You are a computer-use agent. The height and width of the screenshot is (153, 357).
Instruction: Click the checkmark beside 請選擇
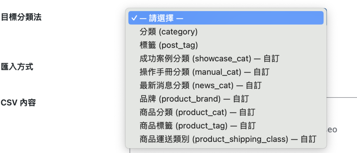pos(134,18)
